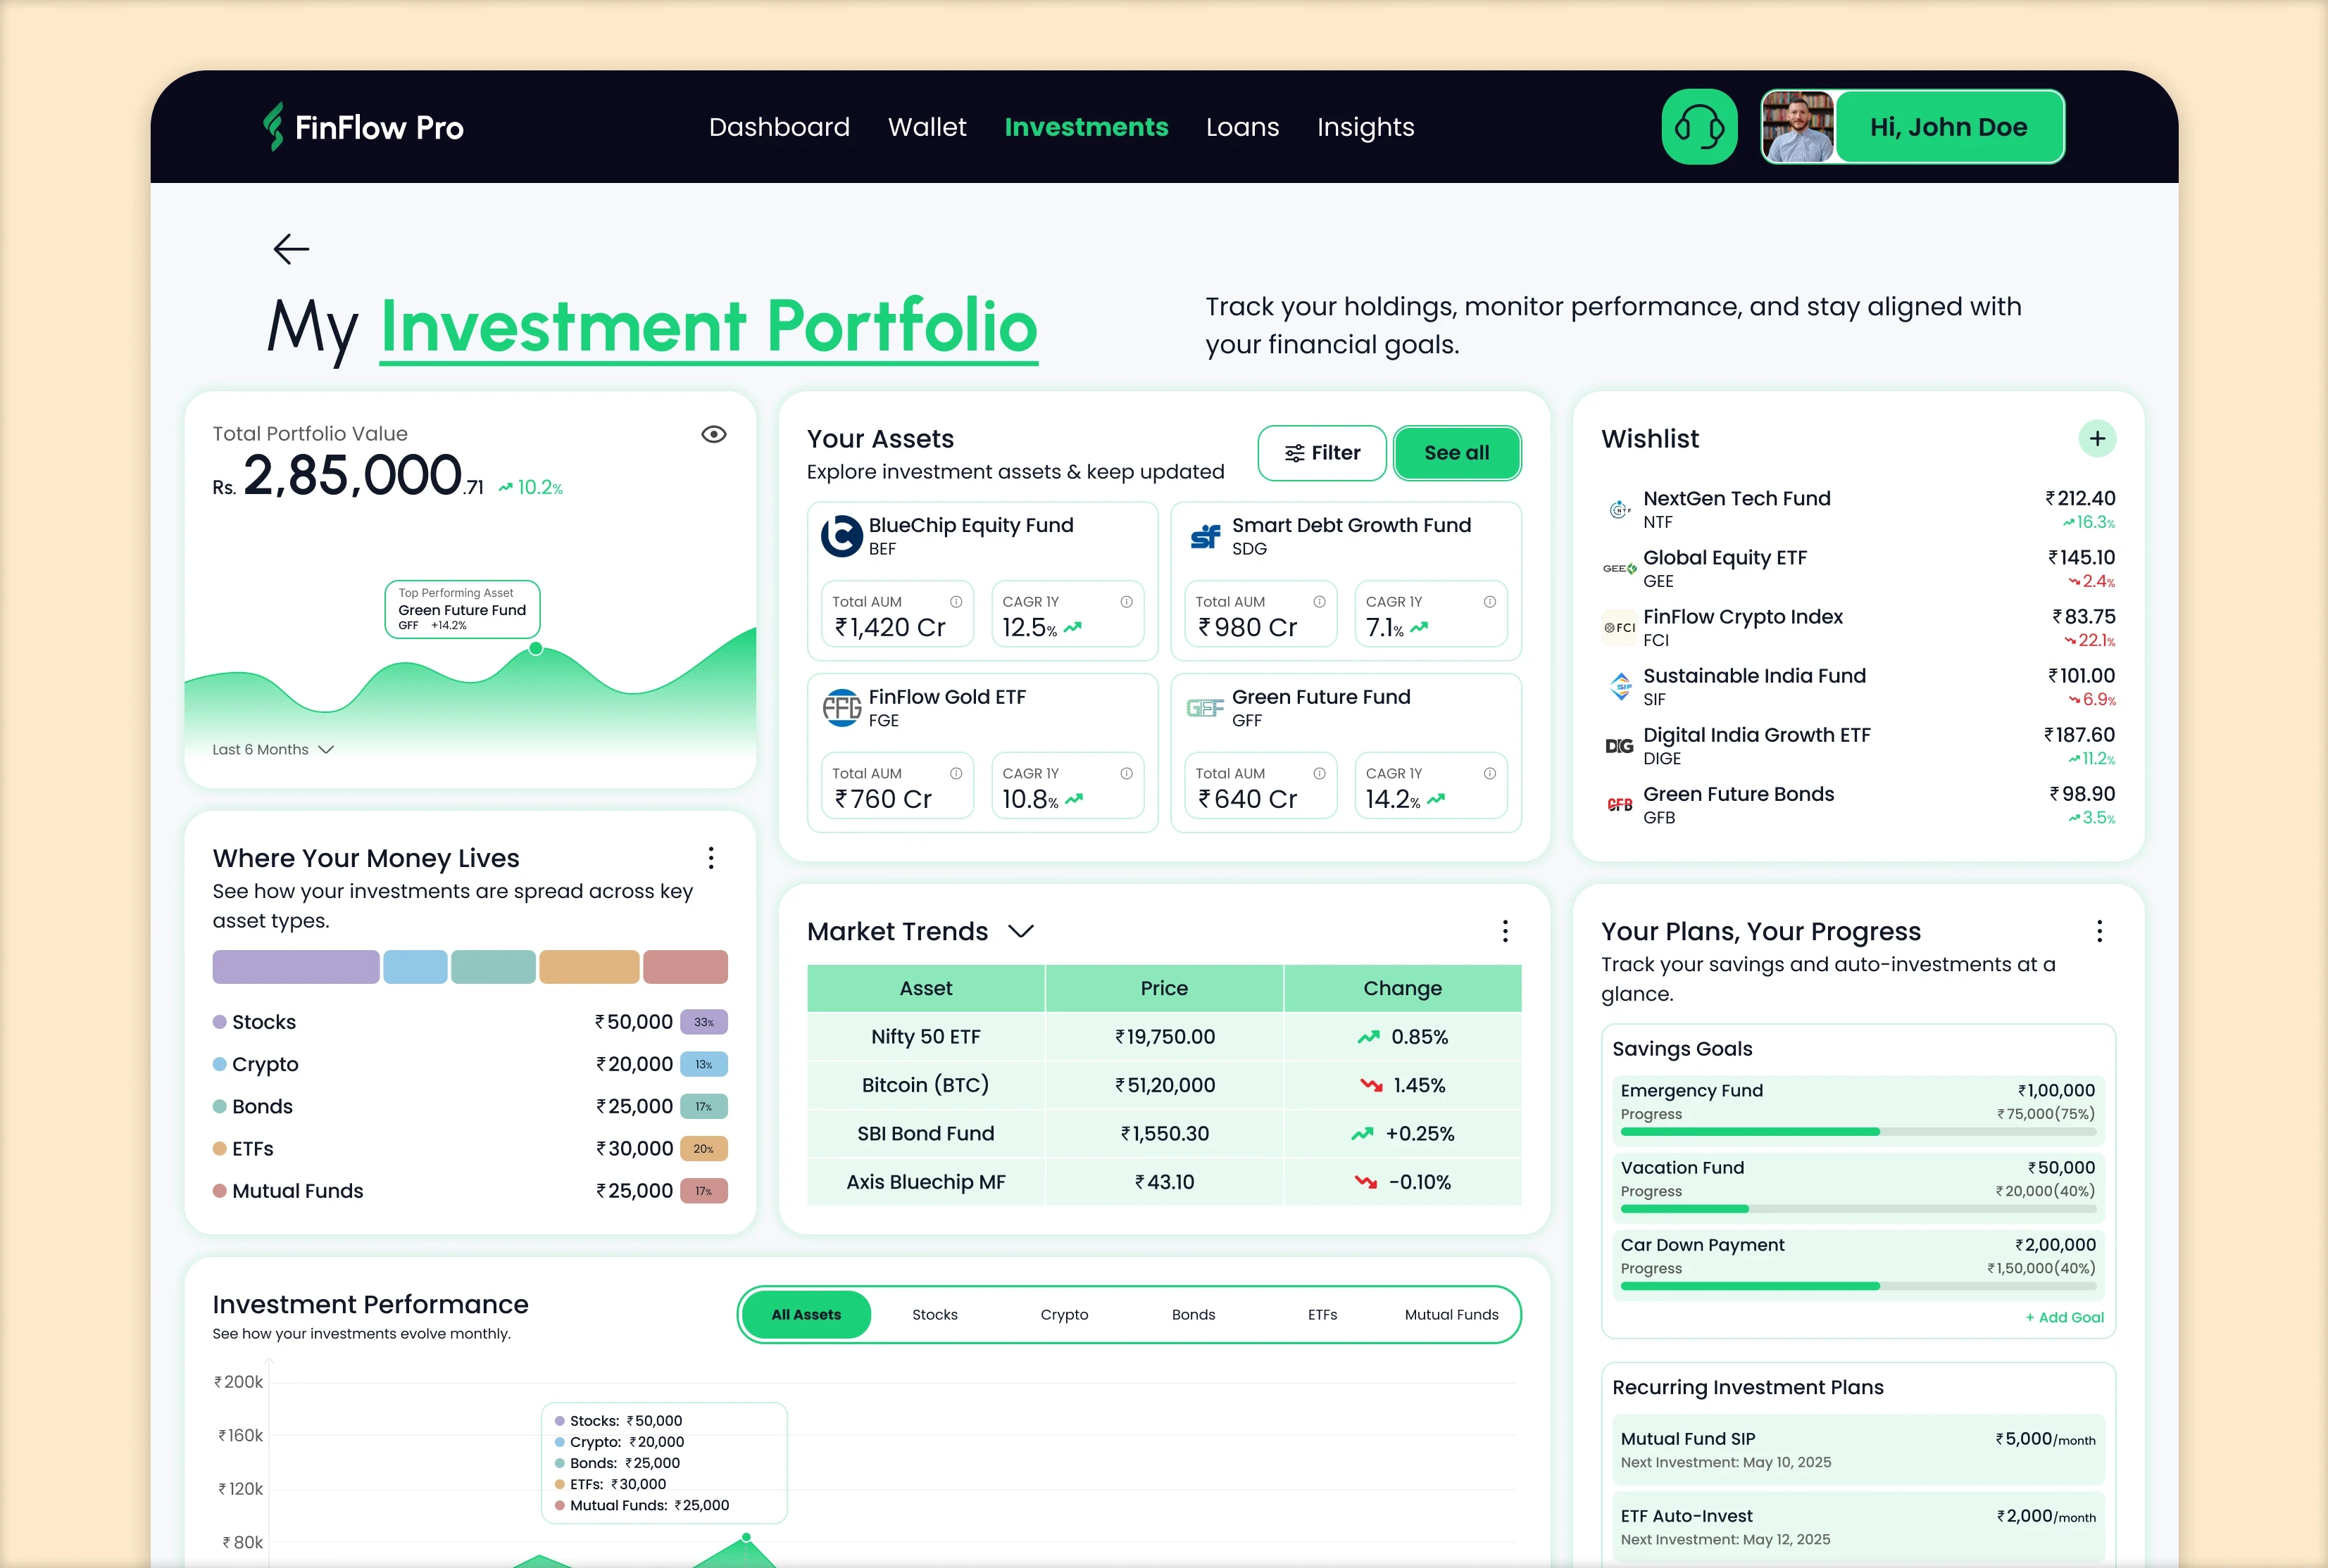Click FinFlow Crypto Index wishlist icon
Screen dimensions: 2328x1568
pos(1619,627)
